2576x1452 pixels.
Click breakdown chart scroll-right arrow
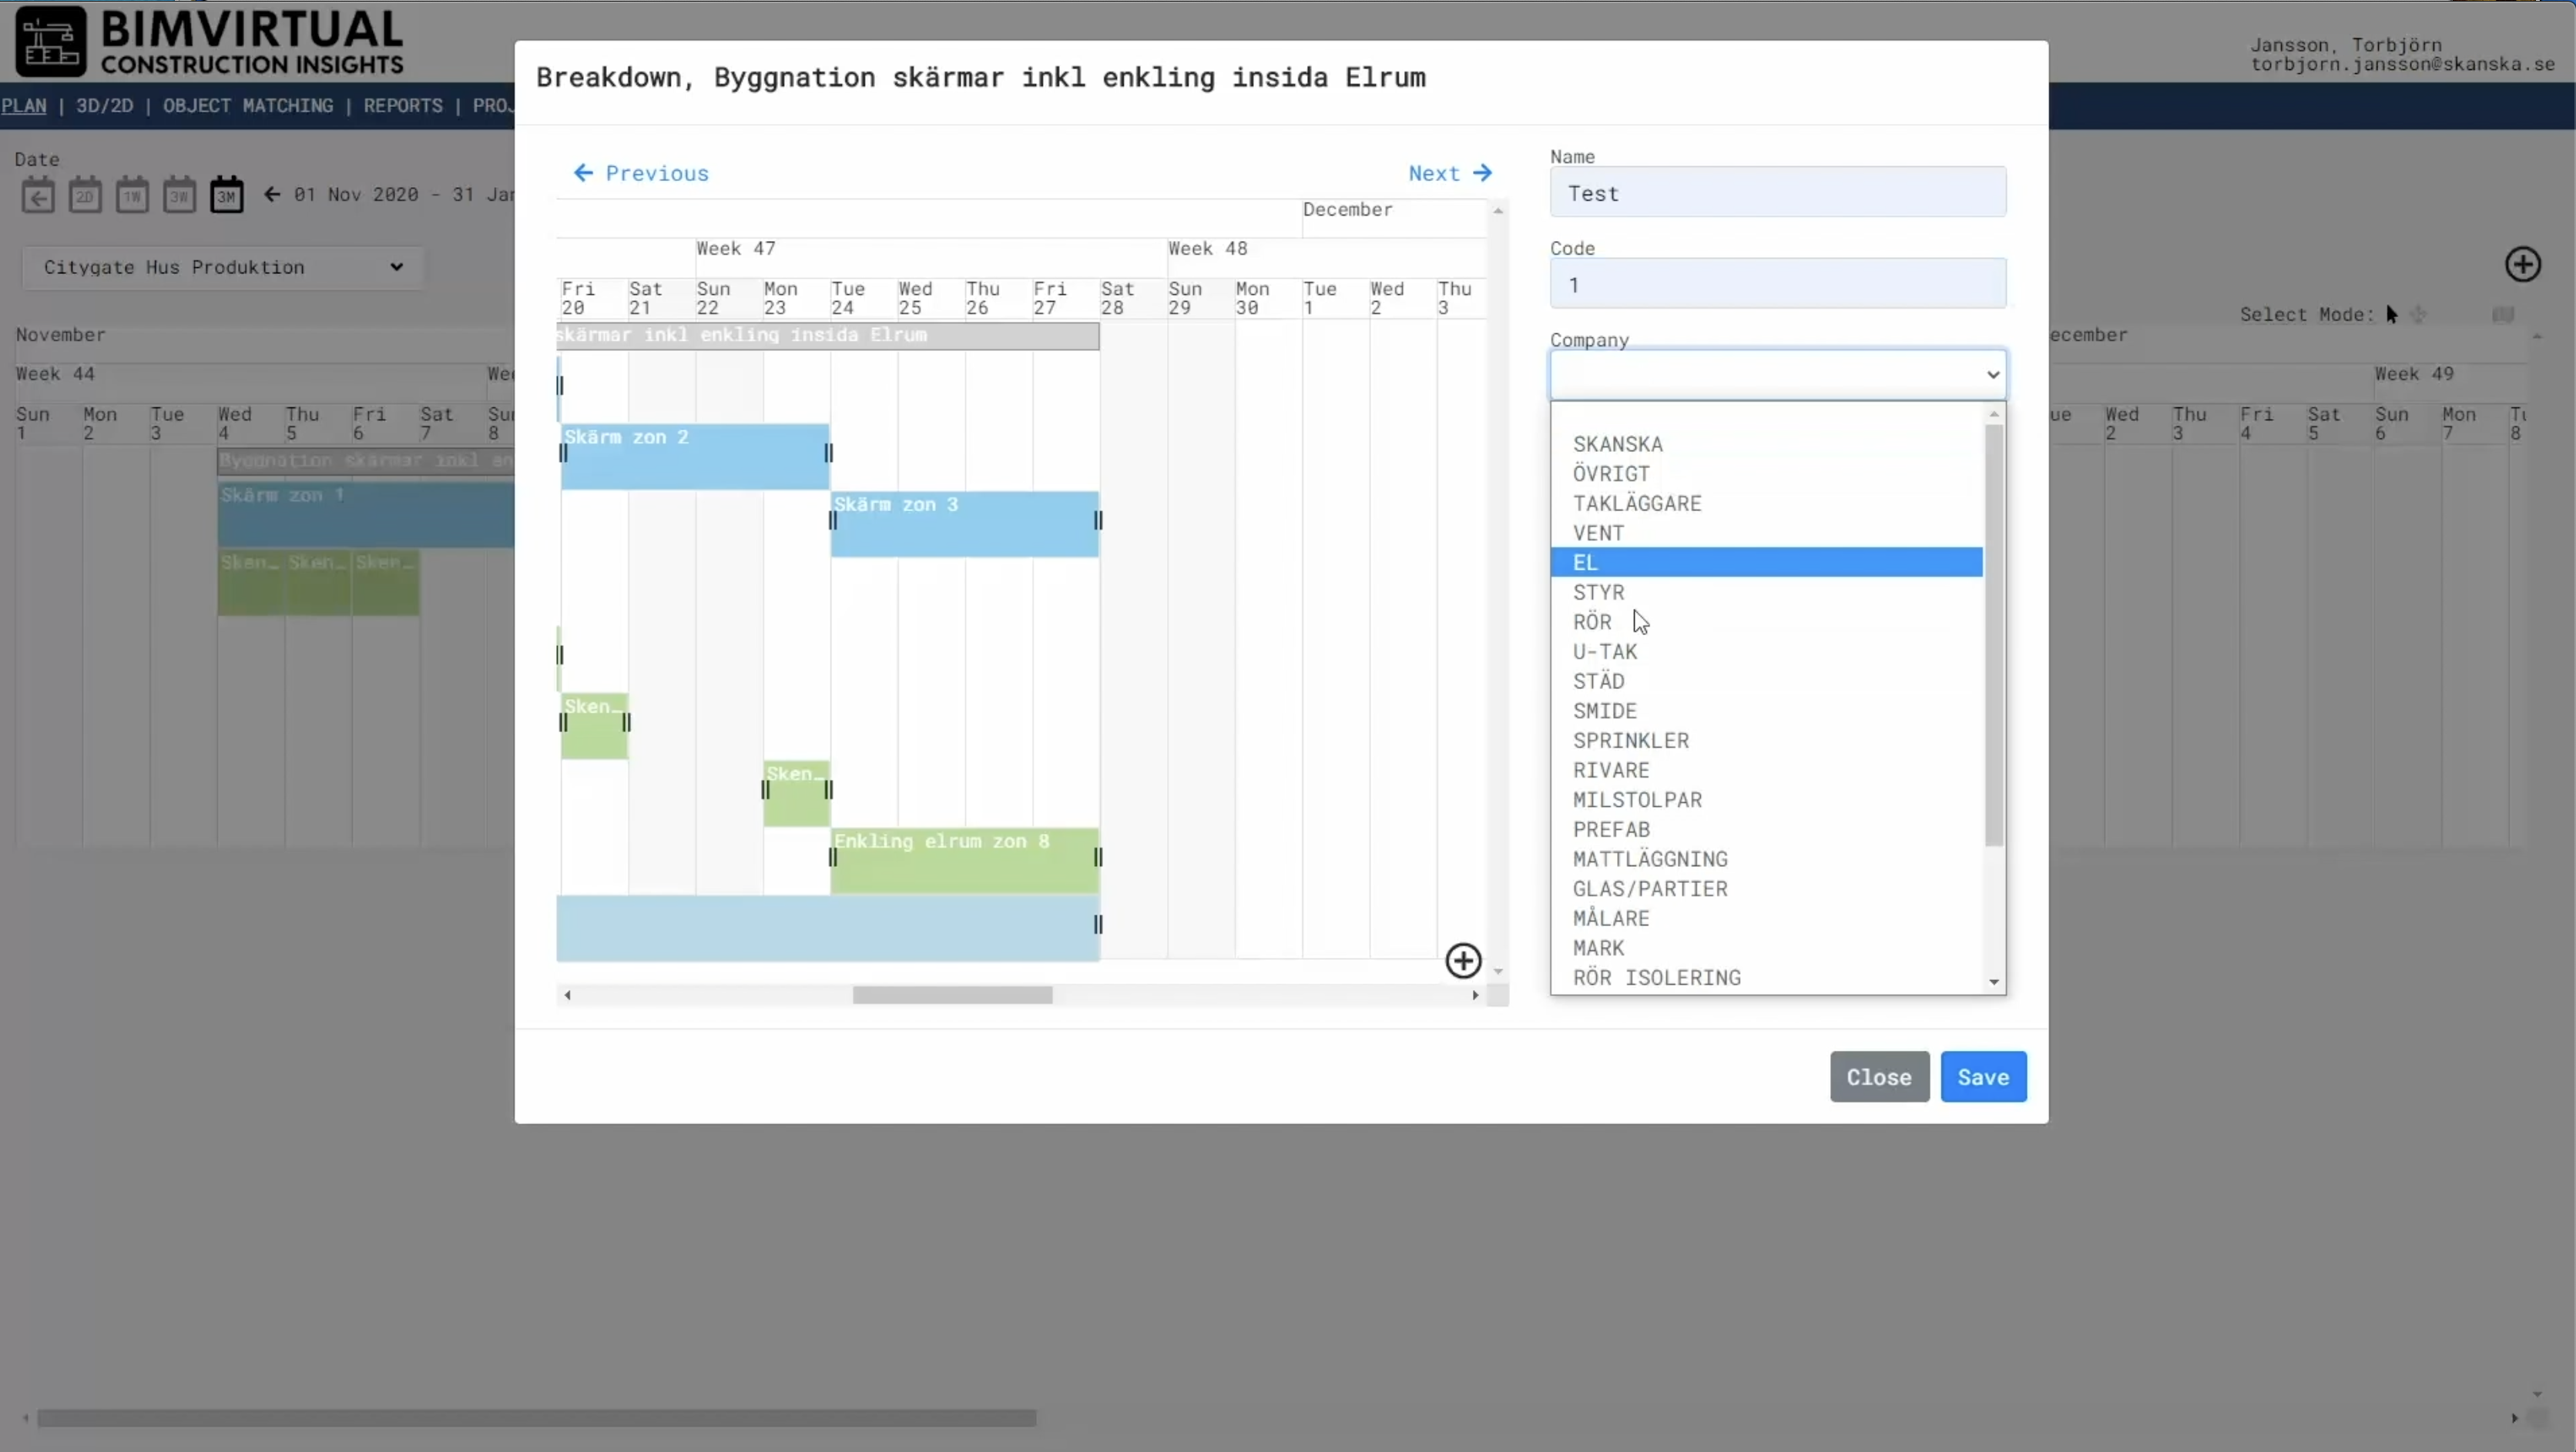click(x=1475, y=995)
